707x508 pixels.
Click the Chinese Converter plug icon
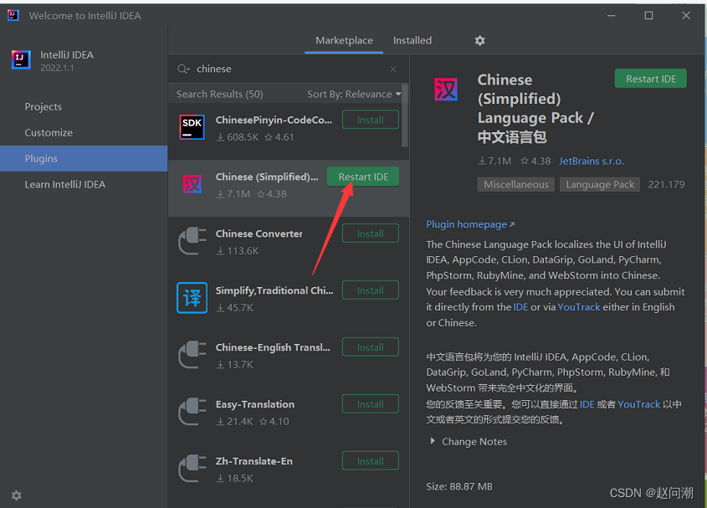(192, 241)
